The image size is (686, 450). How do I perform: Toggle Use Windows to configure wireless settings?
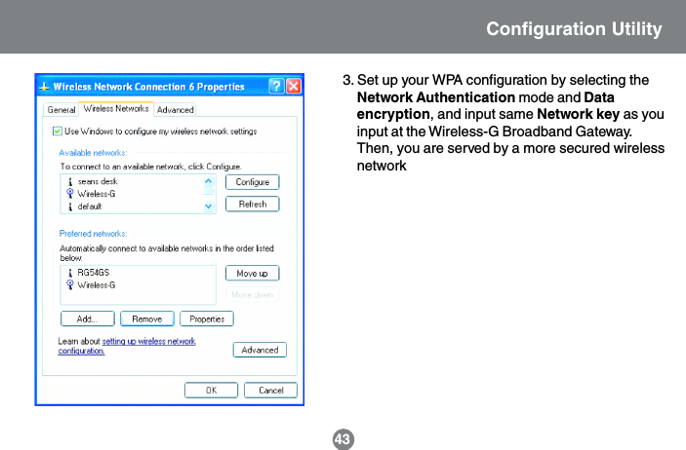[x=58, y=131]
